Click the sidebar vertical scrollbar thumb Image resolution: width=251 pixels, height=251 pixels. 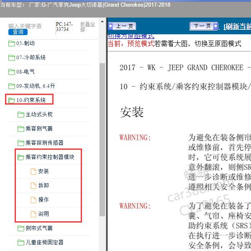click(102, 140)
